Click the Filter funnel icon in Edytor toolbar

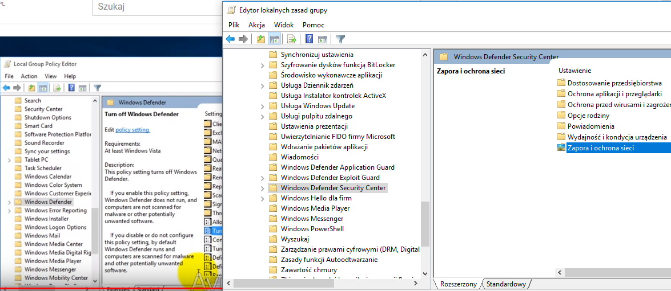click(x=340, y=39)
